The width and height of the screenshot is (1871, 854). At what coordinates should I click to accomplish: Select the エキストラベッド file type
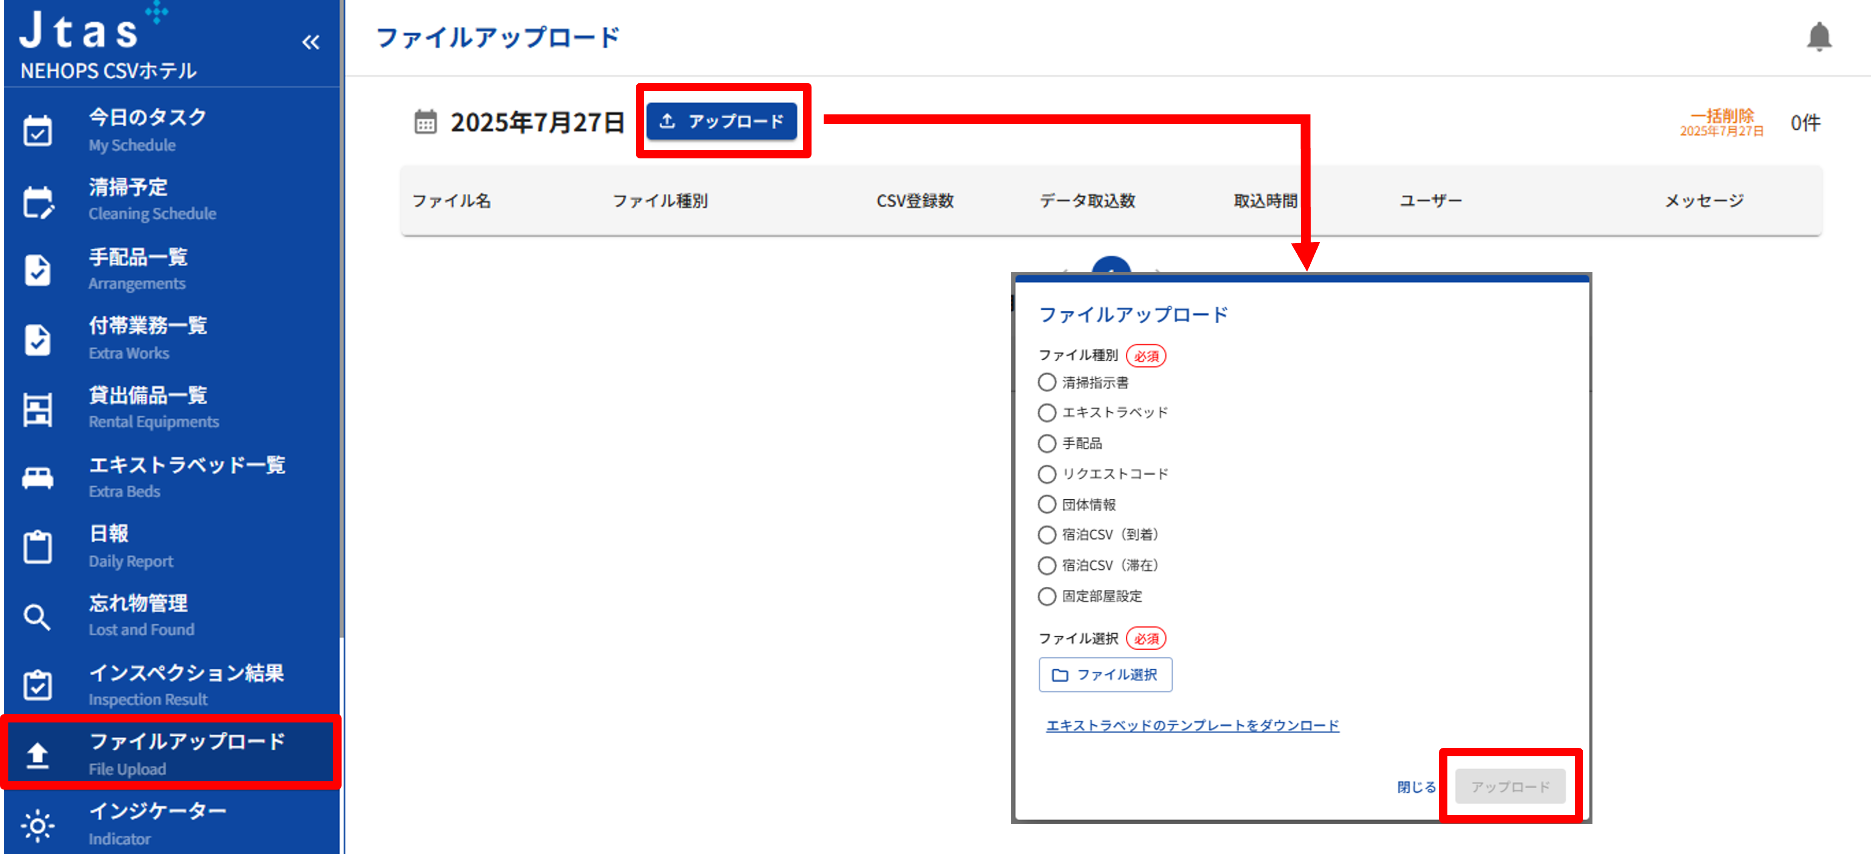(x=1046, y=413)
